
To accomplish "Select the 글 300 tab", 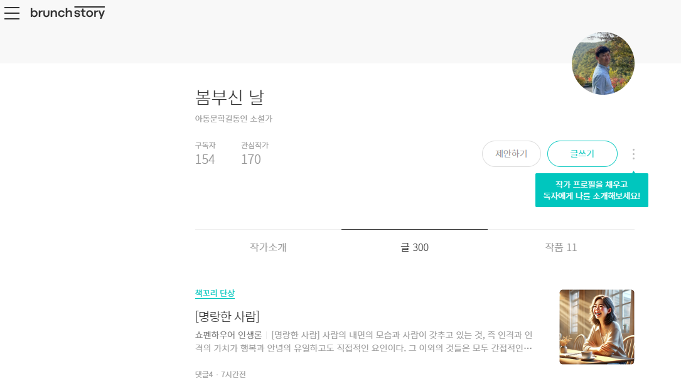I will (414, 247).
